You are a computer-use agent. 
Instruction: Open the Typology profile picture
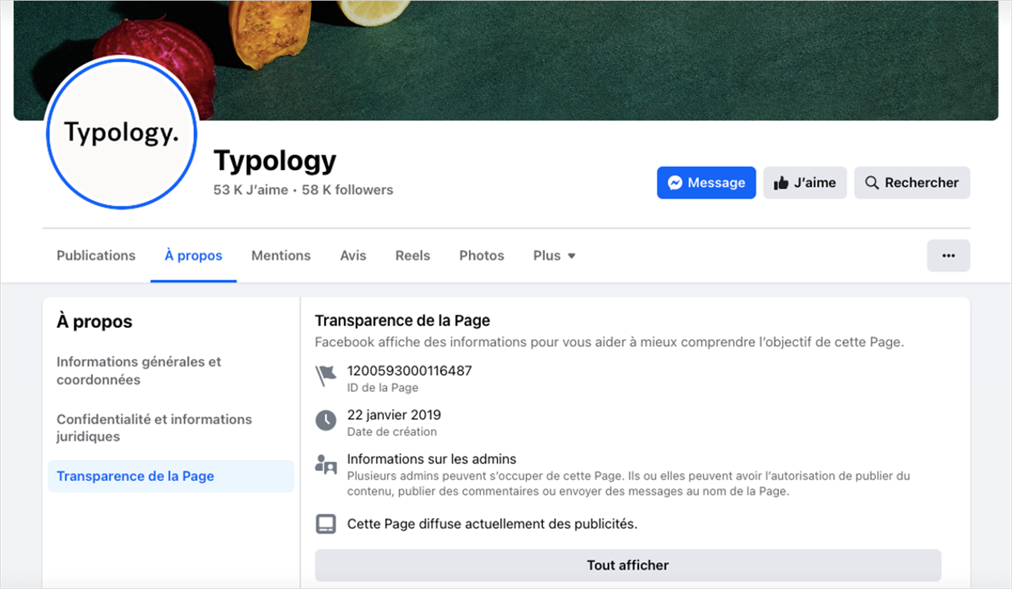coord(121,133)
